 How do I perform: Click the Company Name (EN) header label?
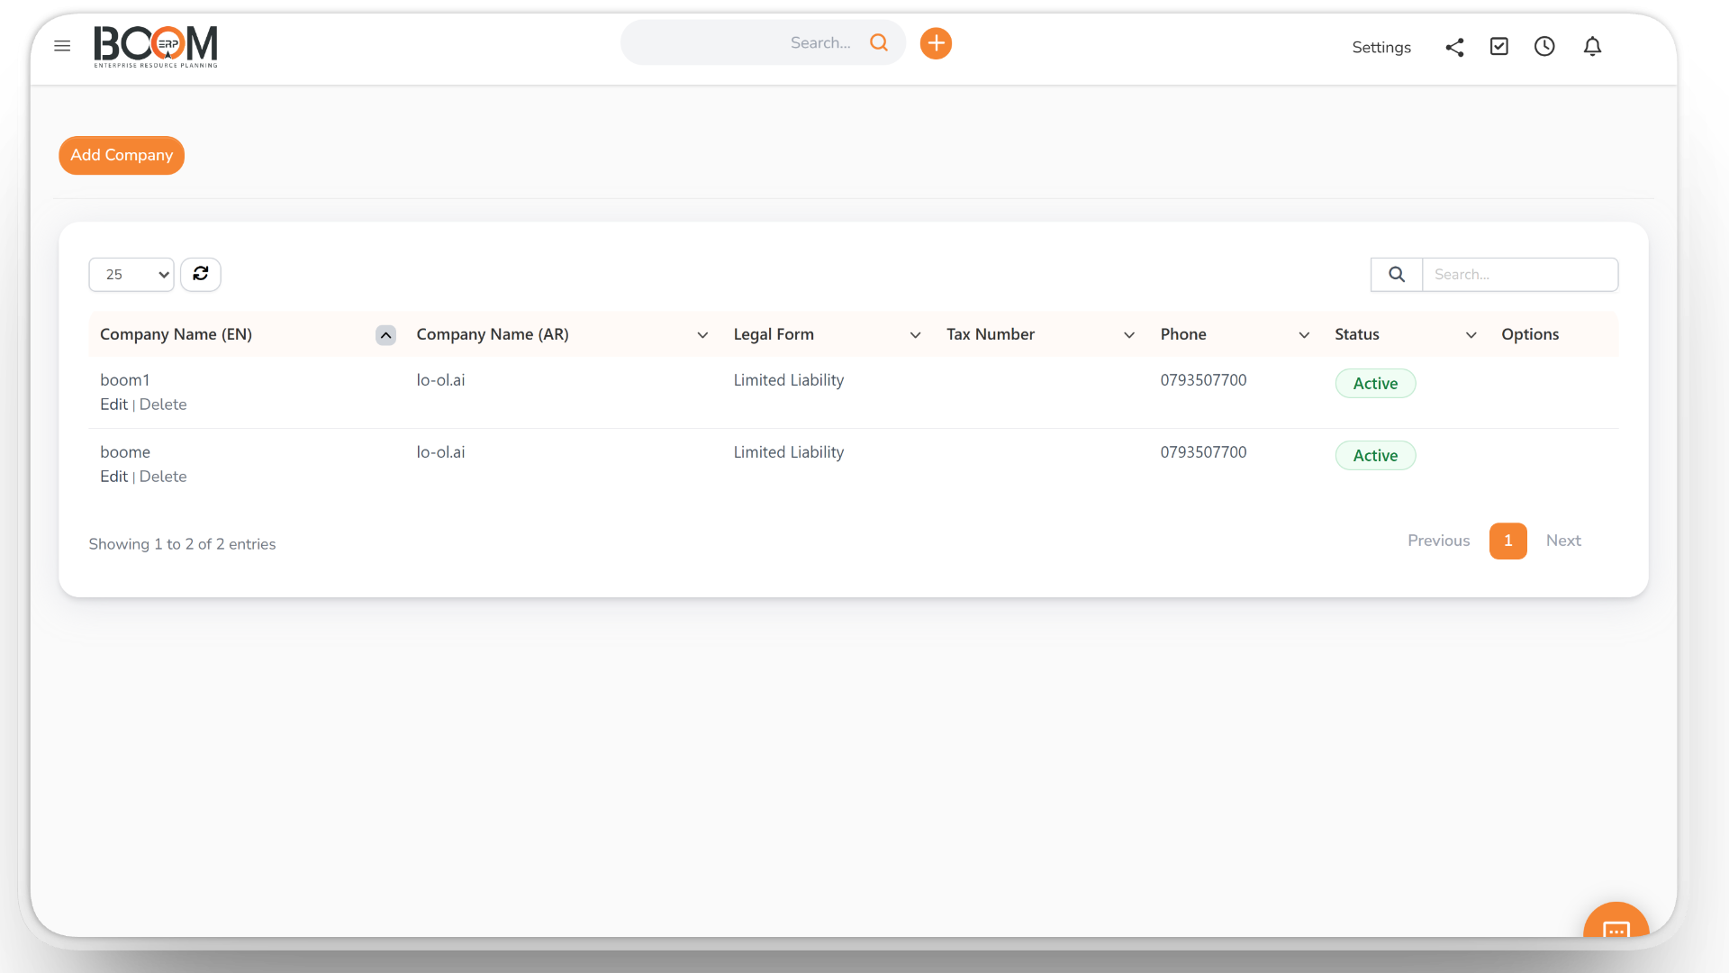click(x=176, y=334)
